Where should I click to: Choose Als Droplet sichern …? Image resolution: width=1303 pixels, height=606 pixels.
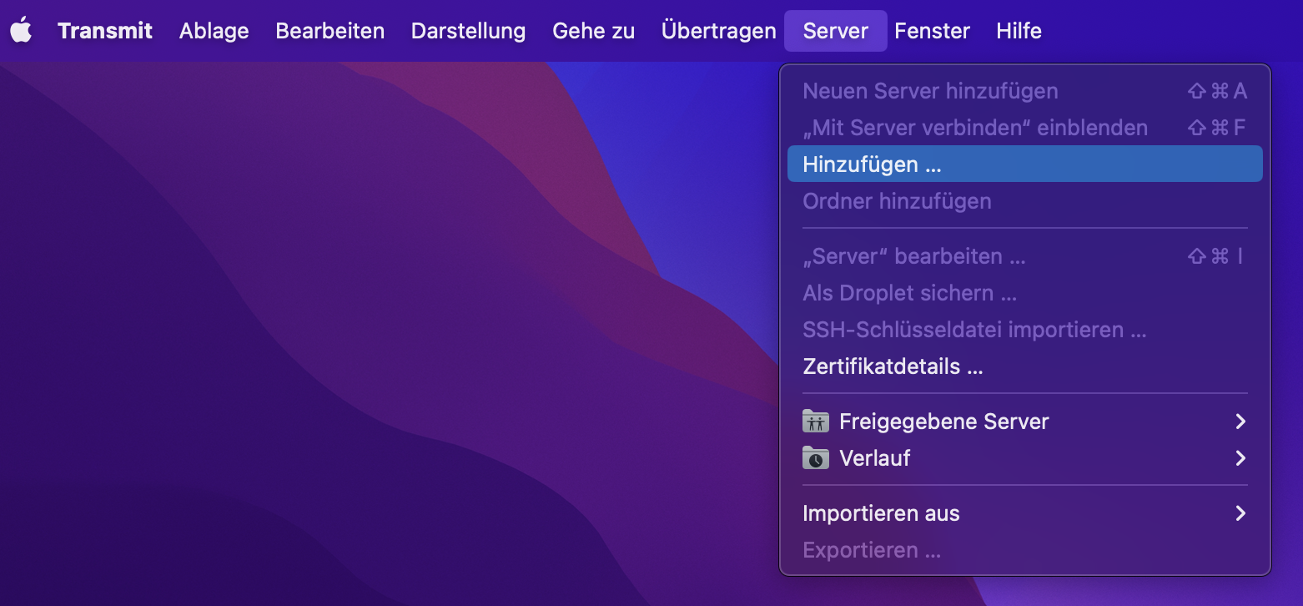point(1025,293)
